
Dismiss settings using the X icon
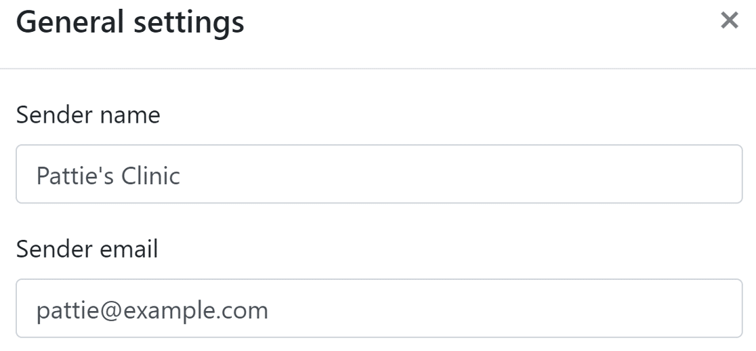(729, 21)
